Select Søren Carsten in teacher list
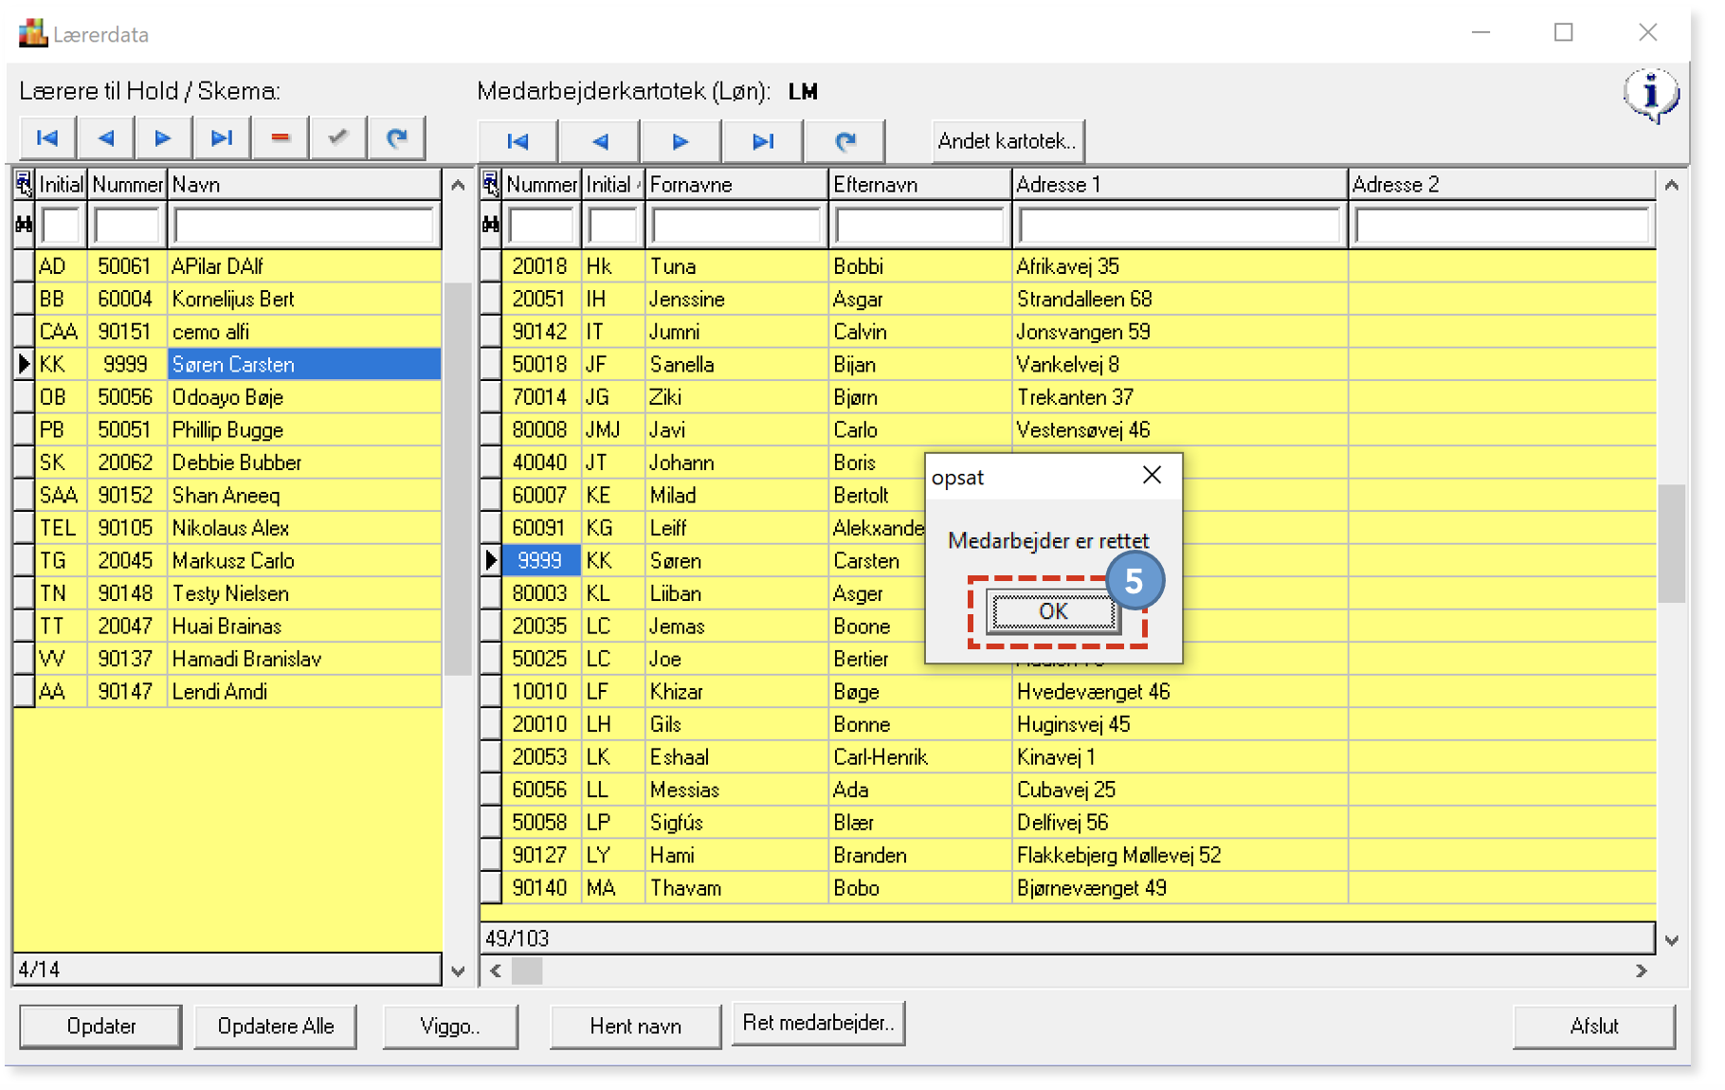 click(x=304, y=365)
